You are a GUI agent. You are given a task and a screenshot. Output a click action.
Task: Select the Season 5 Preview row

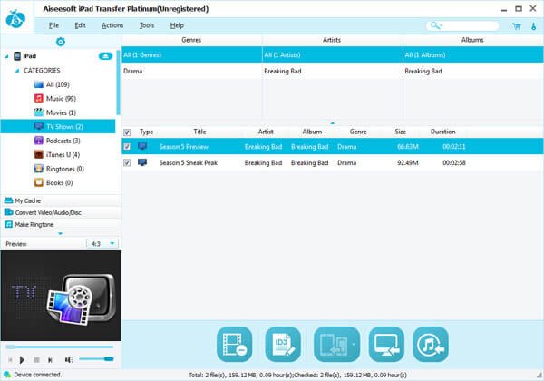coord(333,146)
